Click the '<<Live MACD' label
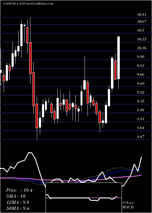Image resolution: width=152 pixels, height=213 pixels. (x=128, y=205)
